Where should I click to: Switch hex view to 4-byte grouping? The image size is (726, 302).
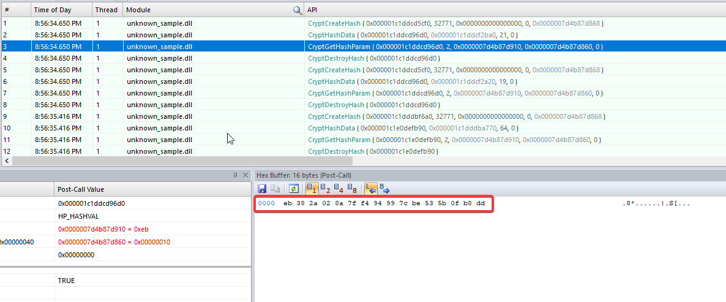click(339, 189)
